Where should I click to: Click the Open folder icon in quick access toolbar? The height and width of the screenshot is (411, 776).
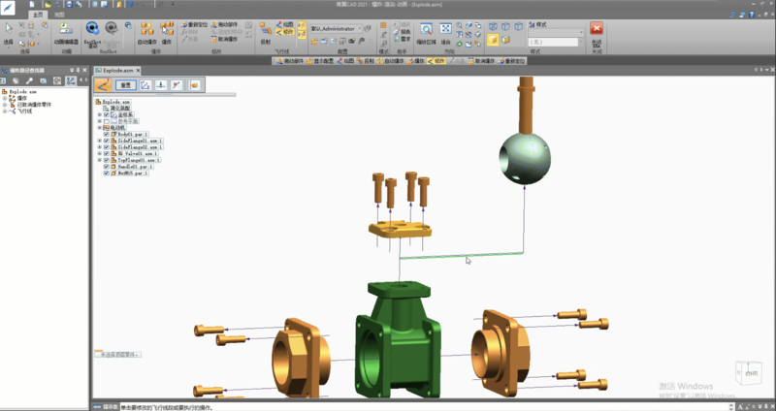pos(48,4)
